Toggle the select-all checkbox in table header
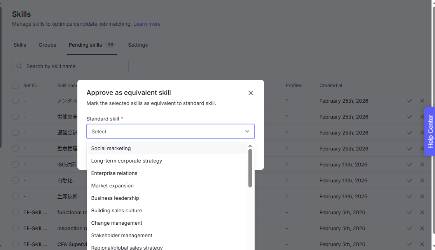435x250 pixels. click(16, 86)
